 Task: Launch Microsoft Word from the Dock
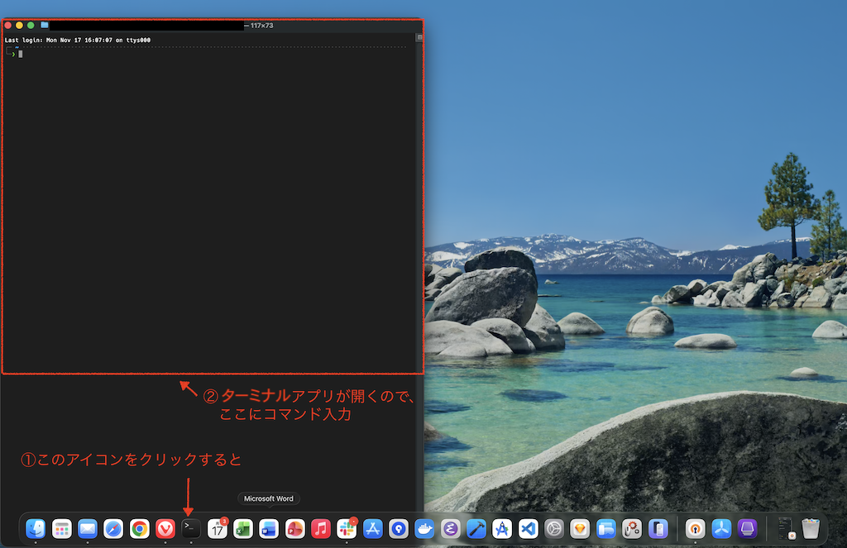pos(269,528)
